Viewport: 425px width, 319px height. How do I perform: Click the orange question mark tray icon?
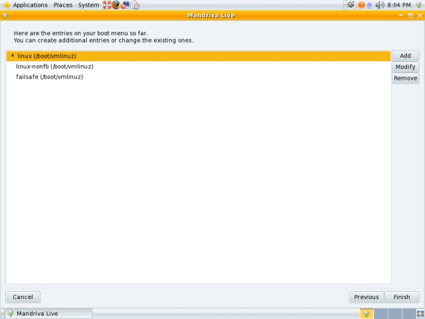[x=361, y=5]
